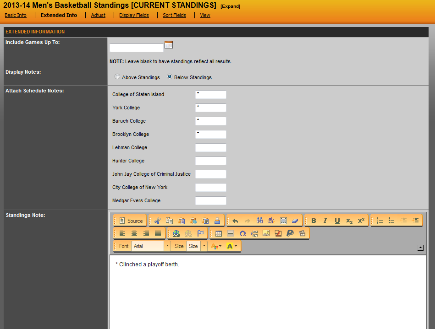Open the font Size dropdown
The image size is (435, 329).
click(197, 246)
